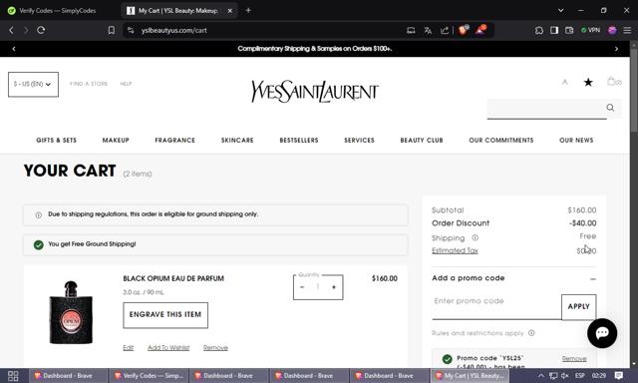Increase Black Opium quantity with plus
The height and width of the screenshot is (383, 638).
(x=334, y=287)
